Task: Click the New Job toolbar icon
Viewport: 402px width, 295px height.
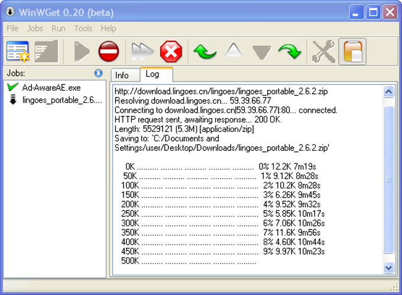Action: (18, 51)
